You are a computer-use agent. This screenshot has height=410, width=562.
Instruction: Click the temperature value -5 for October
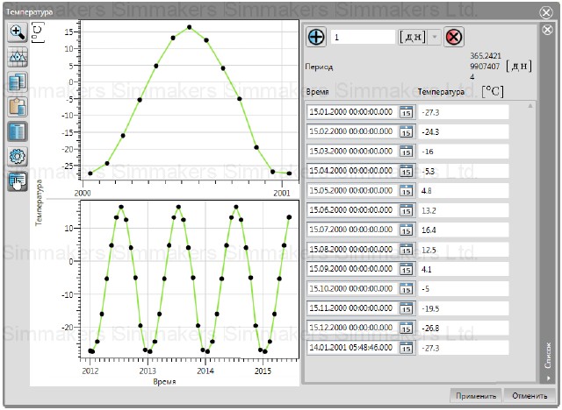click(x=464, y=289)
